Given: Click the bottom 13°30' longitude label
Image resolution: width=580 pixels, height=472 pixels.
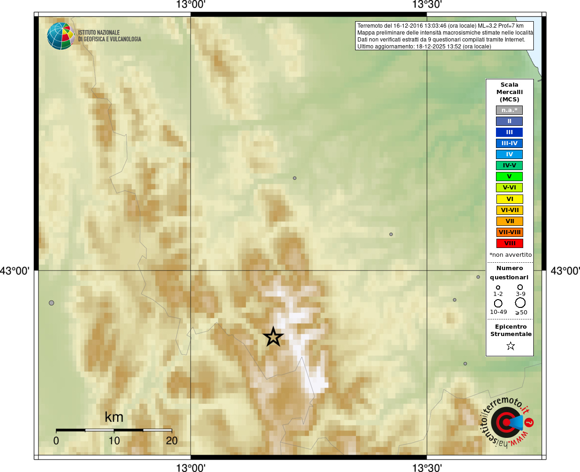Looking at the screenshot, I should point(427,467).
